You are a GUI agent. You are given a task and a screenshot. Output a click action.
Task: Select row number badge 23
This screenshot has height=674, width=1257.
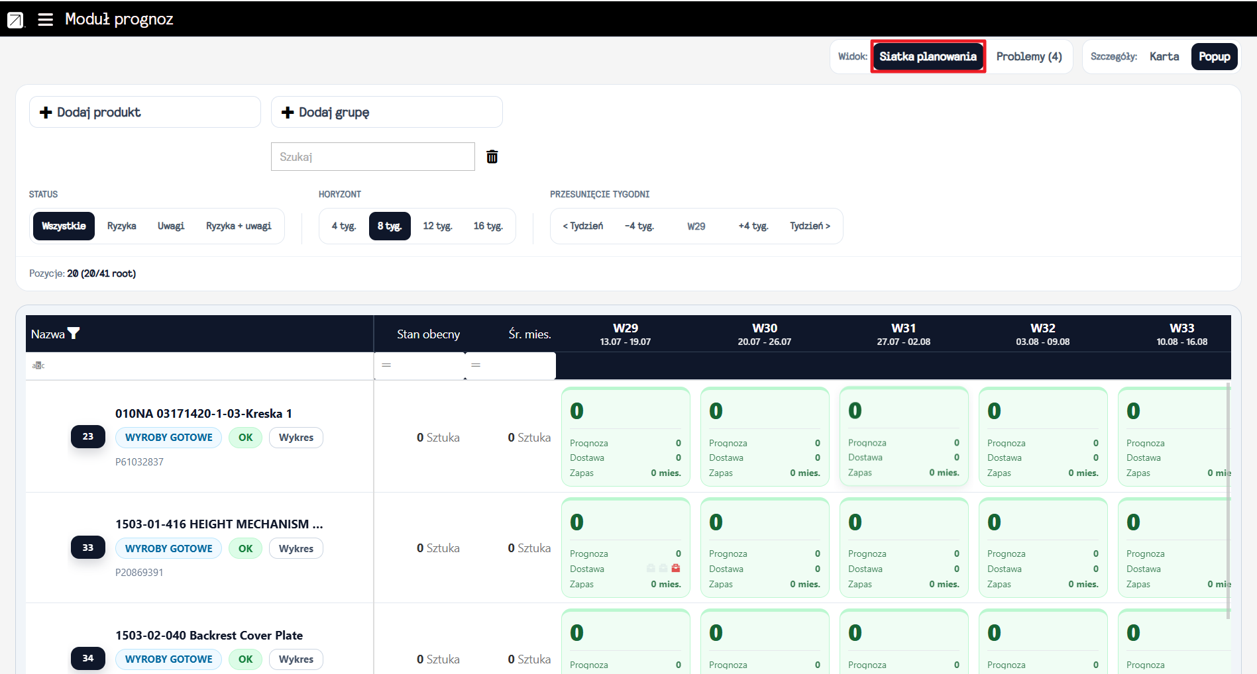point(88,436)
